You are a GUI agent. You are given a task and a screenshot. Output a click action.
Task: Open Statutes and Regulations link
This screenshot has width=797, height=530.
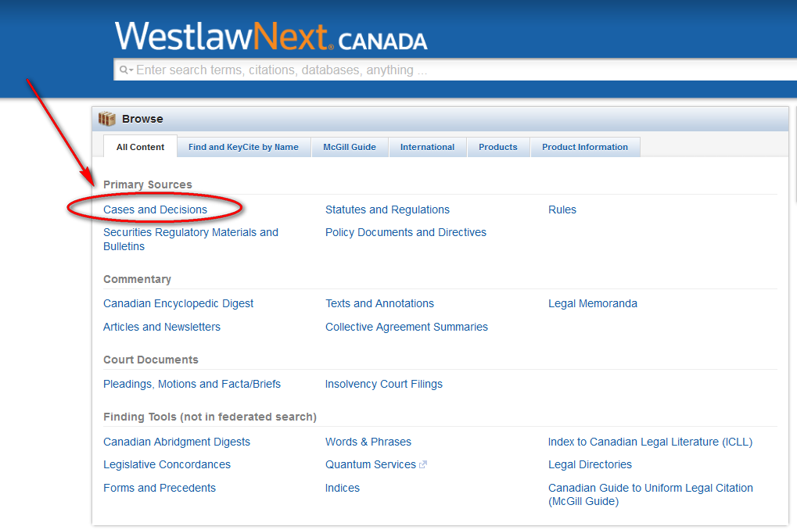387,209
